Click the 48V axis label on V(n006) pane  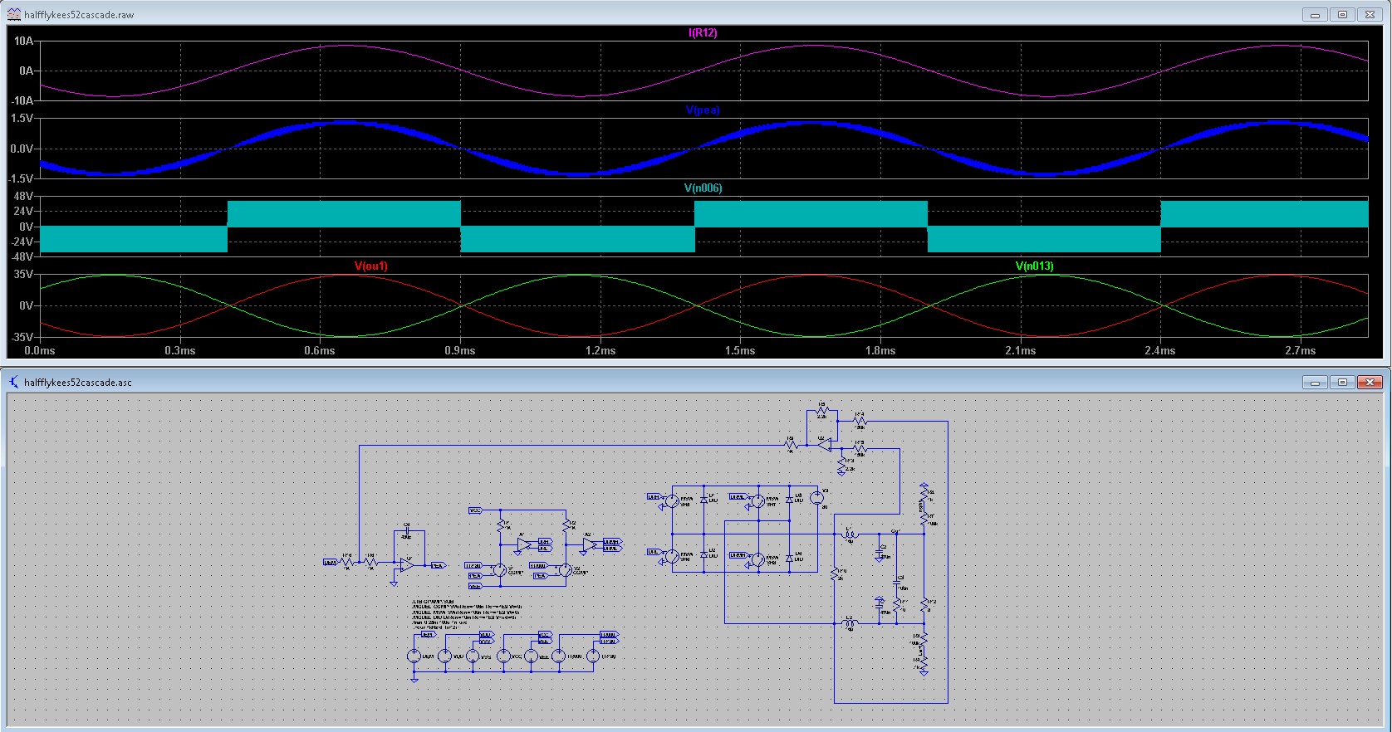pyautogui.click(x=24, y=196)
